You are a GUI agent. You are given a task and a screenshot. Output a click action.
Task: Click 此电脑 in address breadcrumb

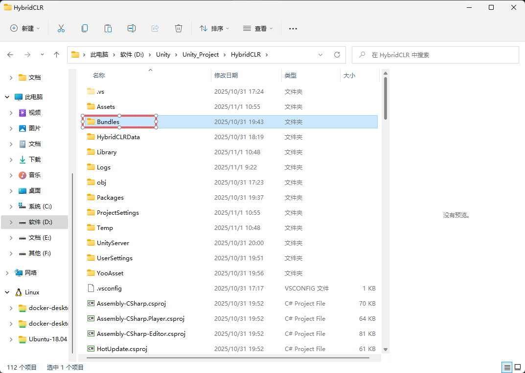pyautogui.click(x=99, y=55)
